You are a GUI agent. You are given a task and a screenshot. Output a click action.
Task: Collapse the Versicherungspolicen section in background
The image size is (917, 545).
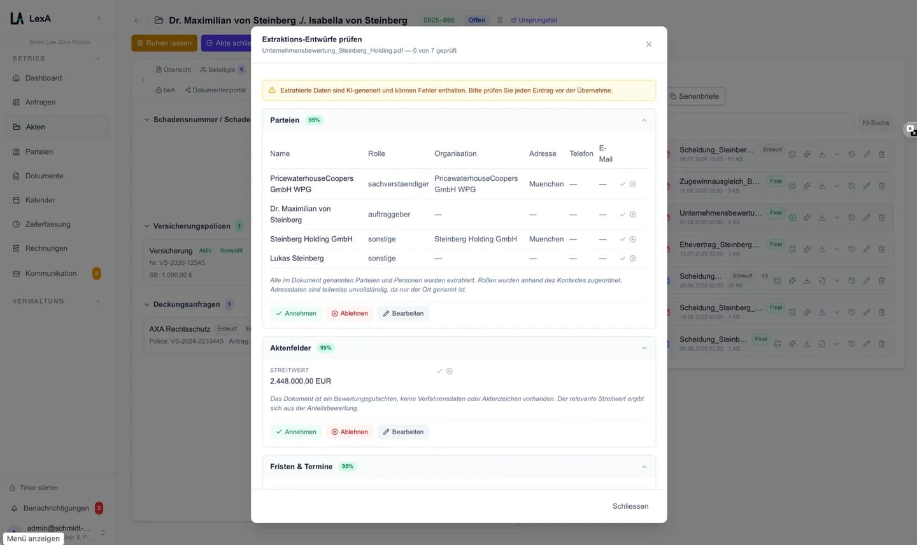(x=146, y=226)
